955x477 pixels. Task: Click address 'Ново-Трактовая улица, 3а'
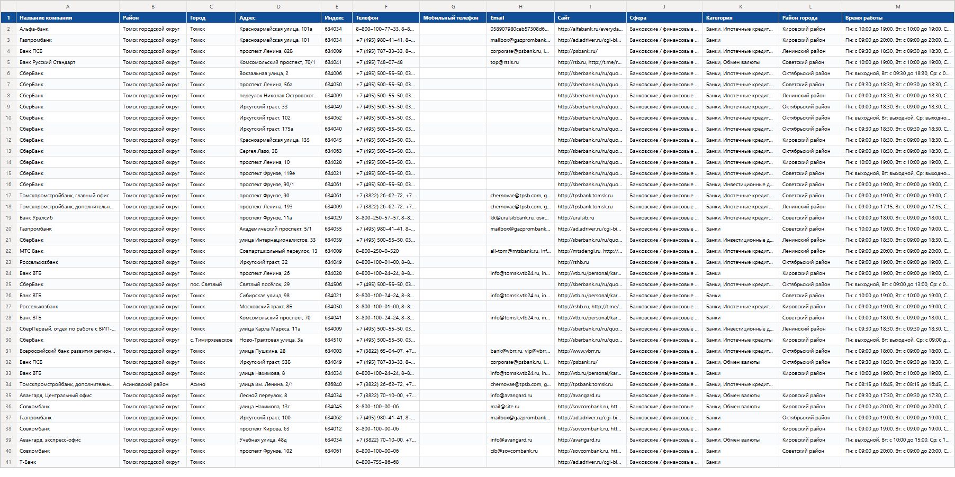tap(278, 340)
